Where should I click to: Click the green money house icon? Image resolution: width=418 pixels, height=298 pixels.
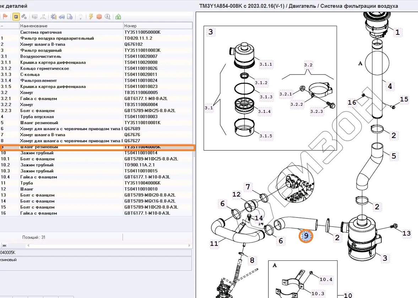118,17
